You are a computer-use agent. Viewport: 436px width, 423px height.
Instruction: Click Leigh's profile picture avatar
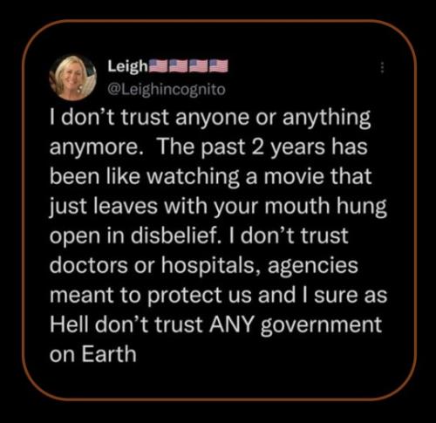[x=72, y=77]
